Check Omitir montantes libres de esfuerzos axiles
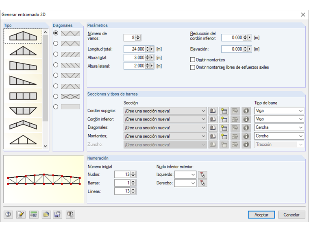Screen dimensions: 309x232 tap(193, 68)
